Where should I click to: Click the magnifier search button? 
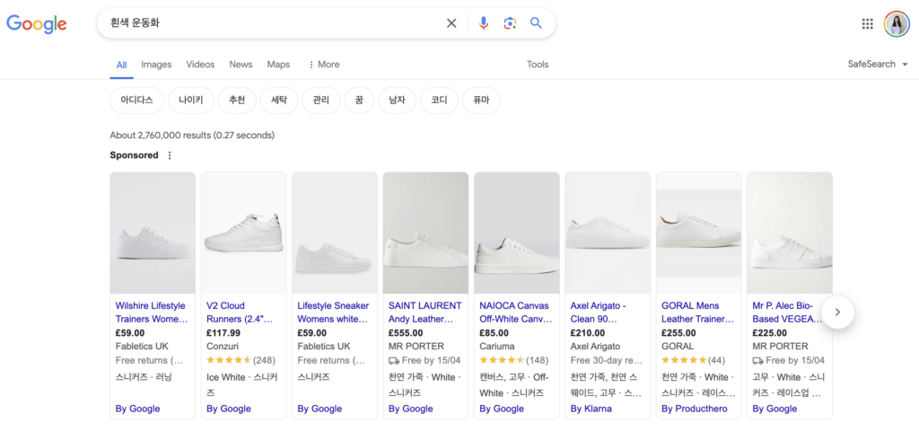pyautogui.click(x=536, y=23)
